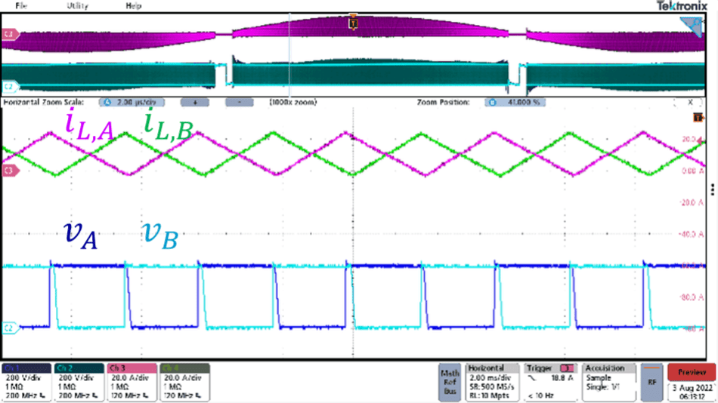
Task: Open the File menu
Action: click(21, 5)
